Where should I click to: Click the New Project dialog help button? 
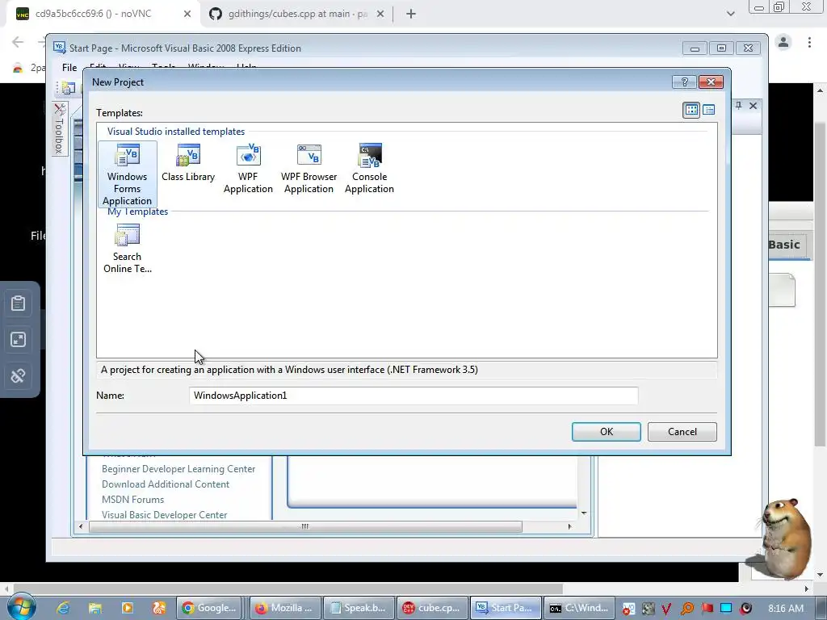coord(684,82)
